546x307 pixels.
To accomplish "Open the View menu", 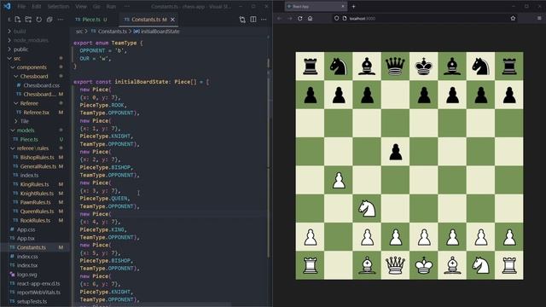I will tap(81, 6).
